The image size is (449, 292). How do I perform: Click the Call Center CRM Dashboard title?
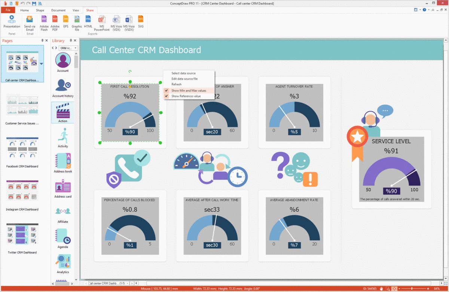pyautogui.click(x=146, y=50)
